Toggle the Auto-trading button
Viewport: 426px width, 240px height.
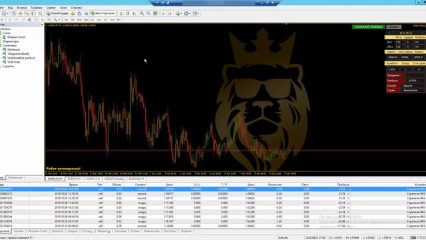pos(103,13)
